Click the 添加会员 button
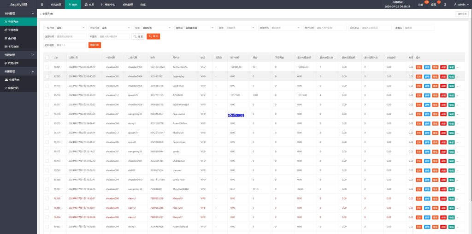The height and width of the screenshot is (234, 472). pos(461,14)
